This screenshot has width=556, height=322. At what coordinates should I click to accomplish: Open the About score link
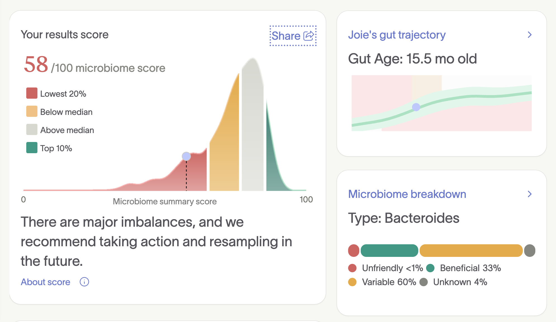pyautogui.click(x=46, y=282)
